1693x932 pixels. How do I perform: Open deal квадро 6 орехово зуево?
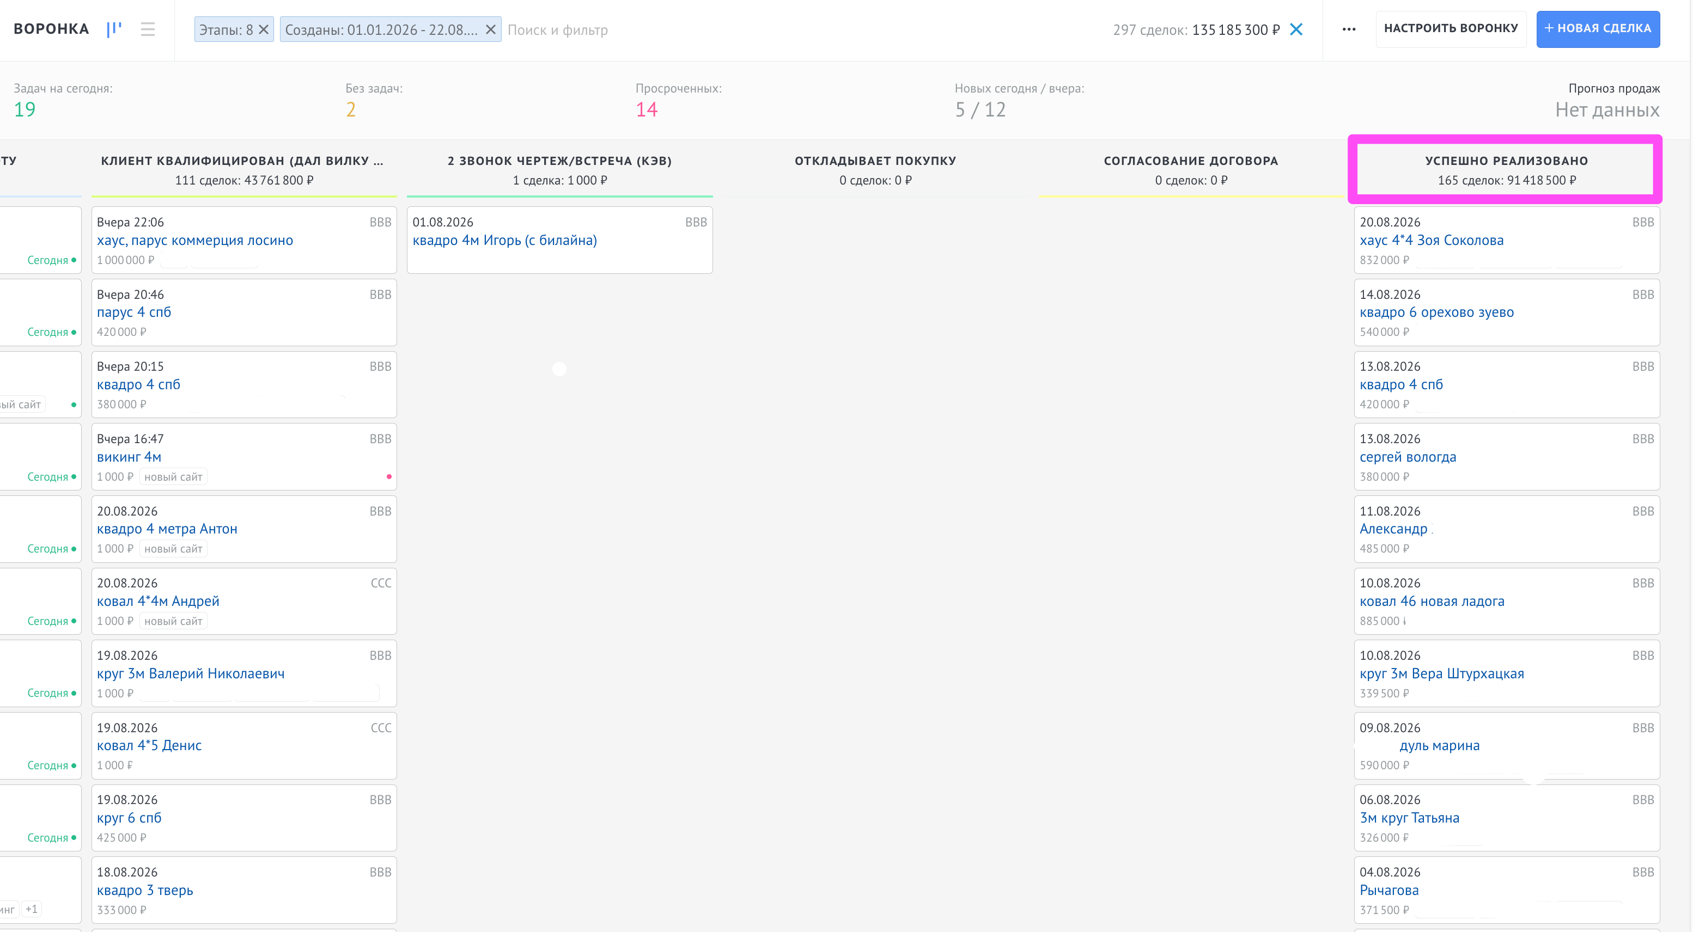(x=1436, y=312)
